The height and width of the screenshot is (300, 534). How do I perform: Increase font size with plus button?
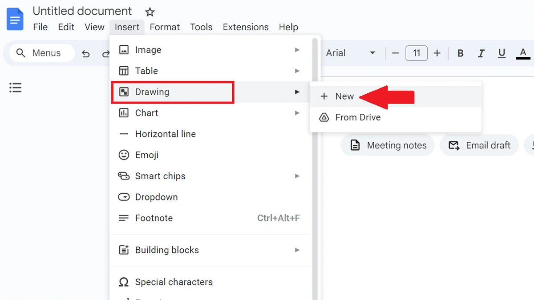coord(437,53)
